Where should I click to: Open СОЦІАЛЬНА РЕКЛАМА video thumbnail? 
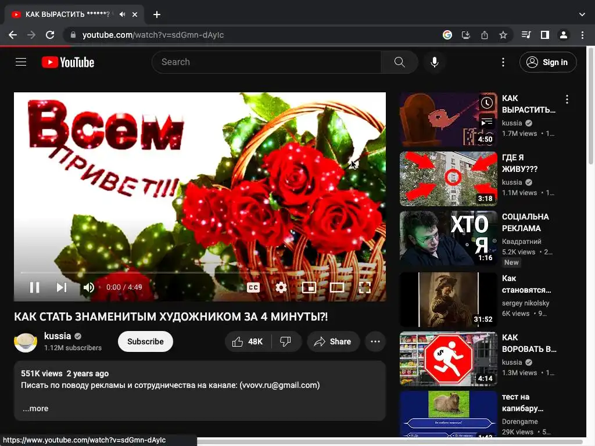pos(448,238)
